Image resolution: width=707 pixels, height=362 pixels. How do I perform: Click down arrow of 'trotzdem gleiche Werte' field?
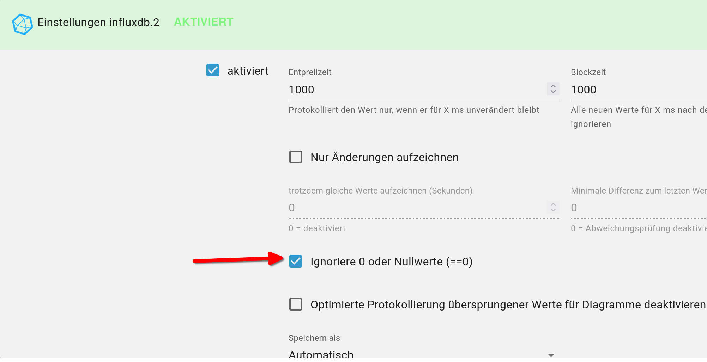pos(553,210)
